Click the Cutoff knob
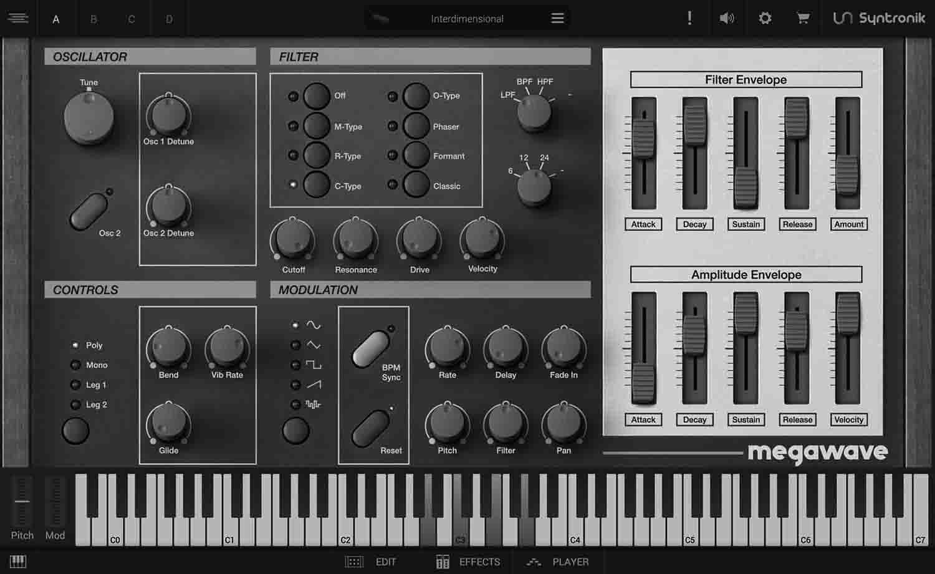 293,240
